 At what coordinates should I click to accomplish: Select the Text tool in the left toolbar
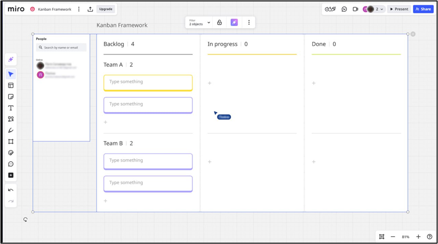[x=11, y=108]
